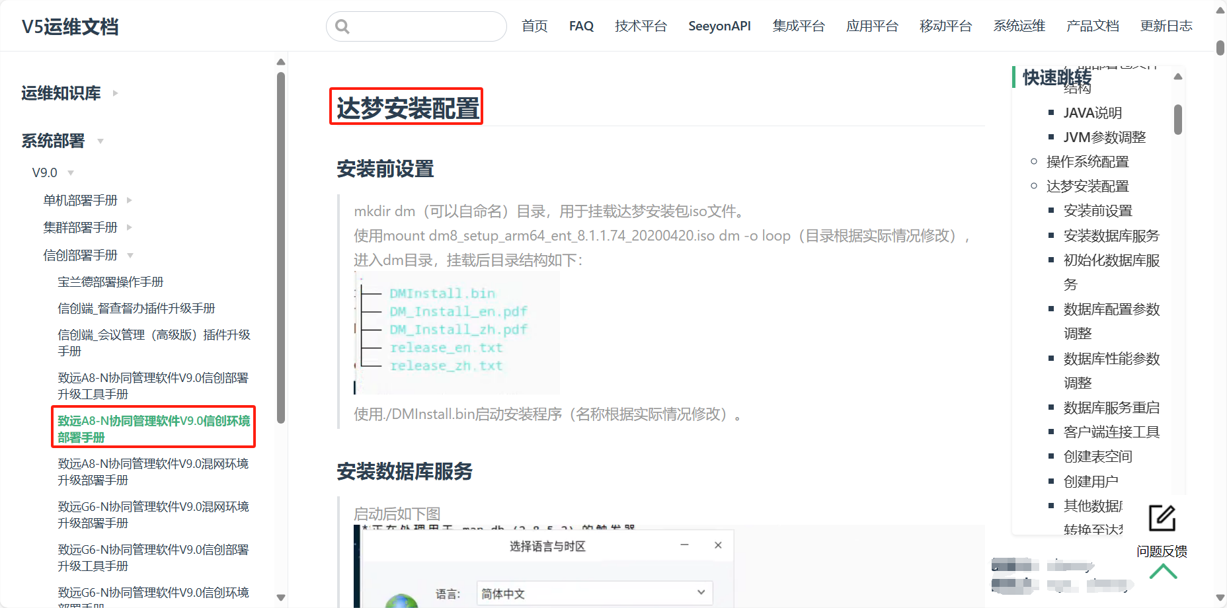The height and width of the screenshot is (608, 1227).
Task: Open the 更新日志 nav item
Action: point(1166,26)
